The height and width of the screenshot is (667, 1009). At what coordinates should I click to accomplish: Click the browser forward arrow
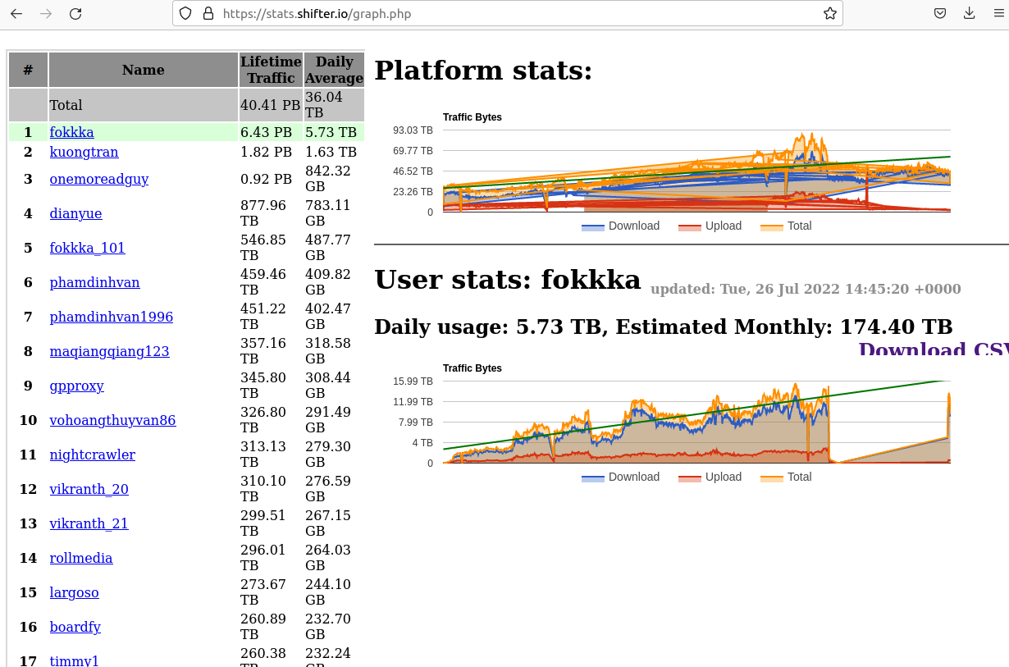pos(46,13)
